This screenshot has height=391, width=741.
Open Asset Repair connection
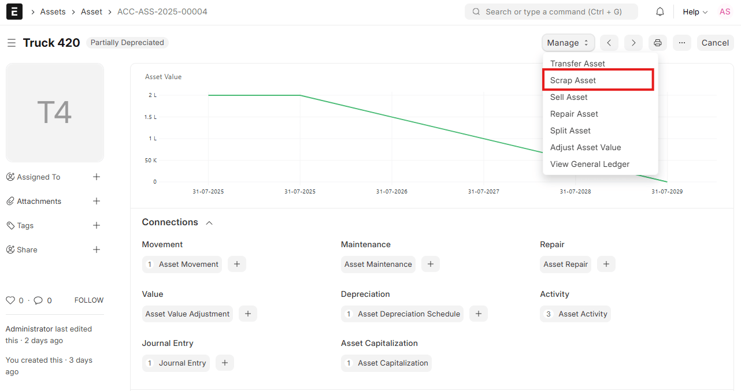pyautogui.click(x=565, y=264)
